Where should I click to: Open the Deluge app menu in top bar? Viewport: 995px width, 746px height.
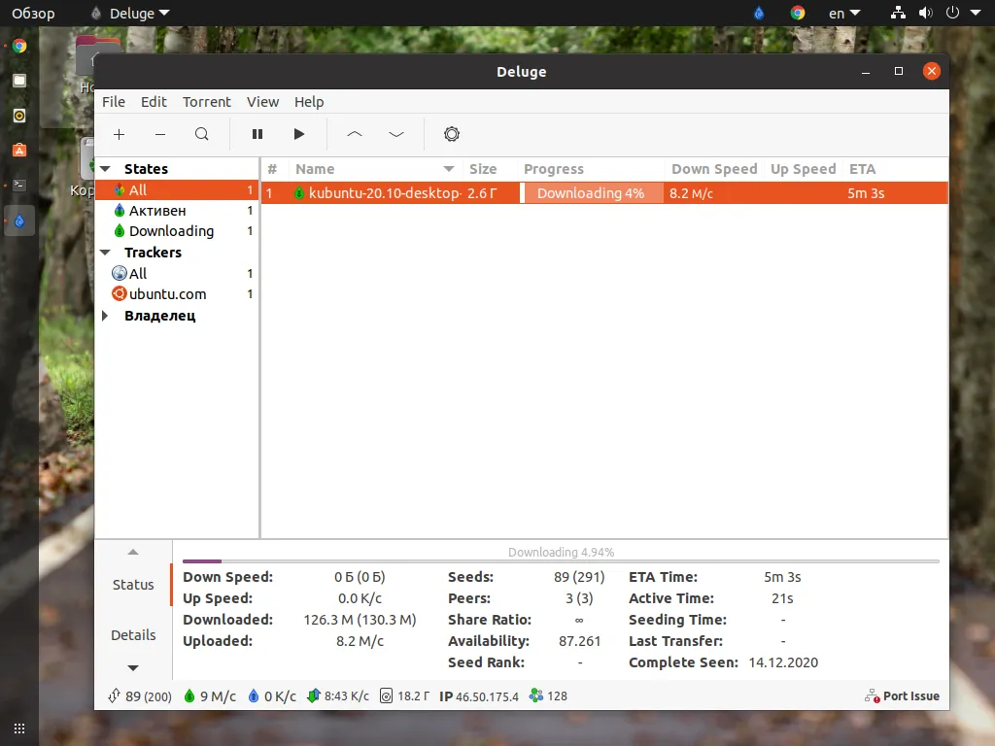point(131,13)
